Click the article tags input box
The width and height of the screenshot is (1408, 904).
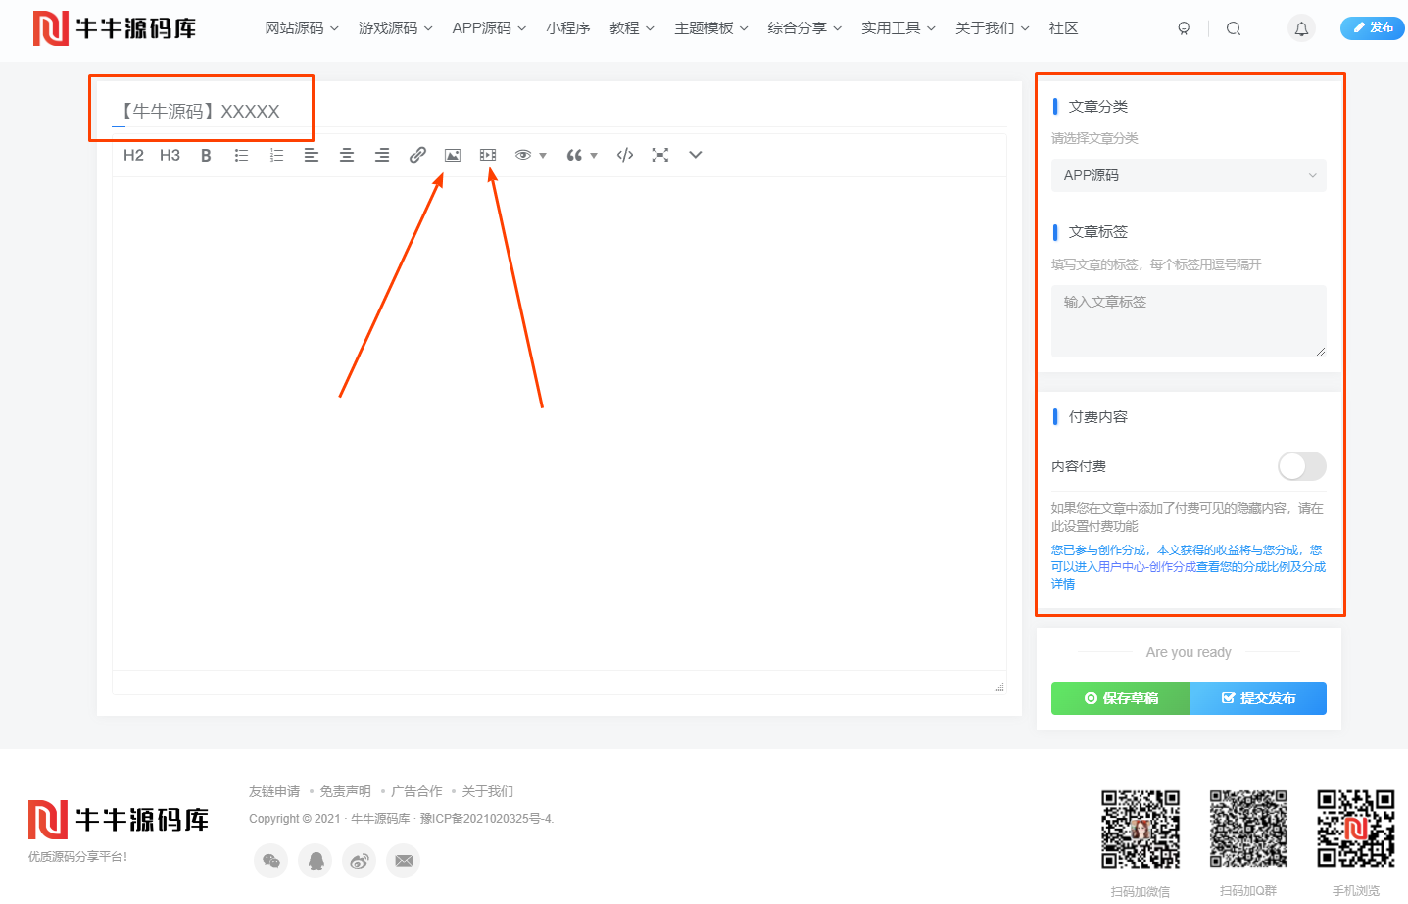point(1189,321)
